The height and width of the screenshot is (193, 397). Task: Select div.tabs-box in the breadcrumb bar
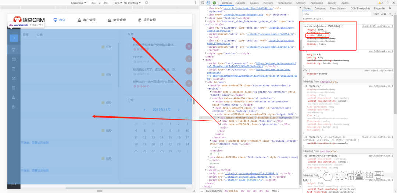click(232, 191)
